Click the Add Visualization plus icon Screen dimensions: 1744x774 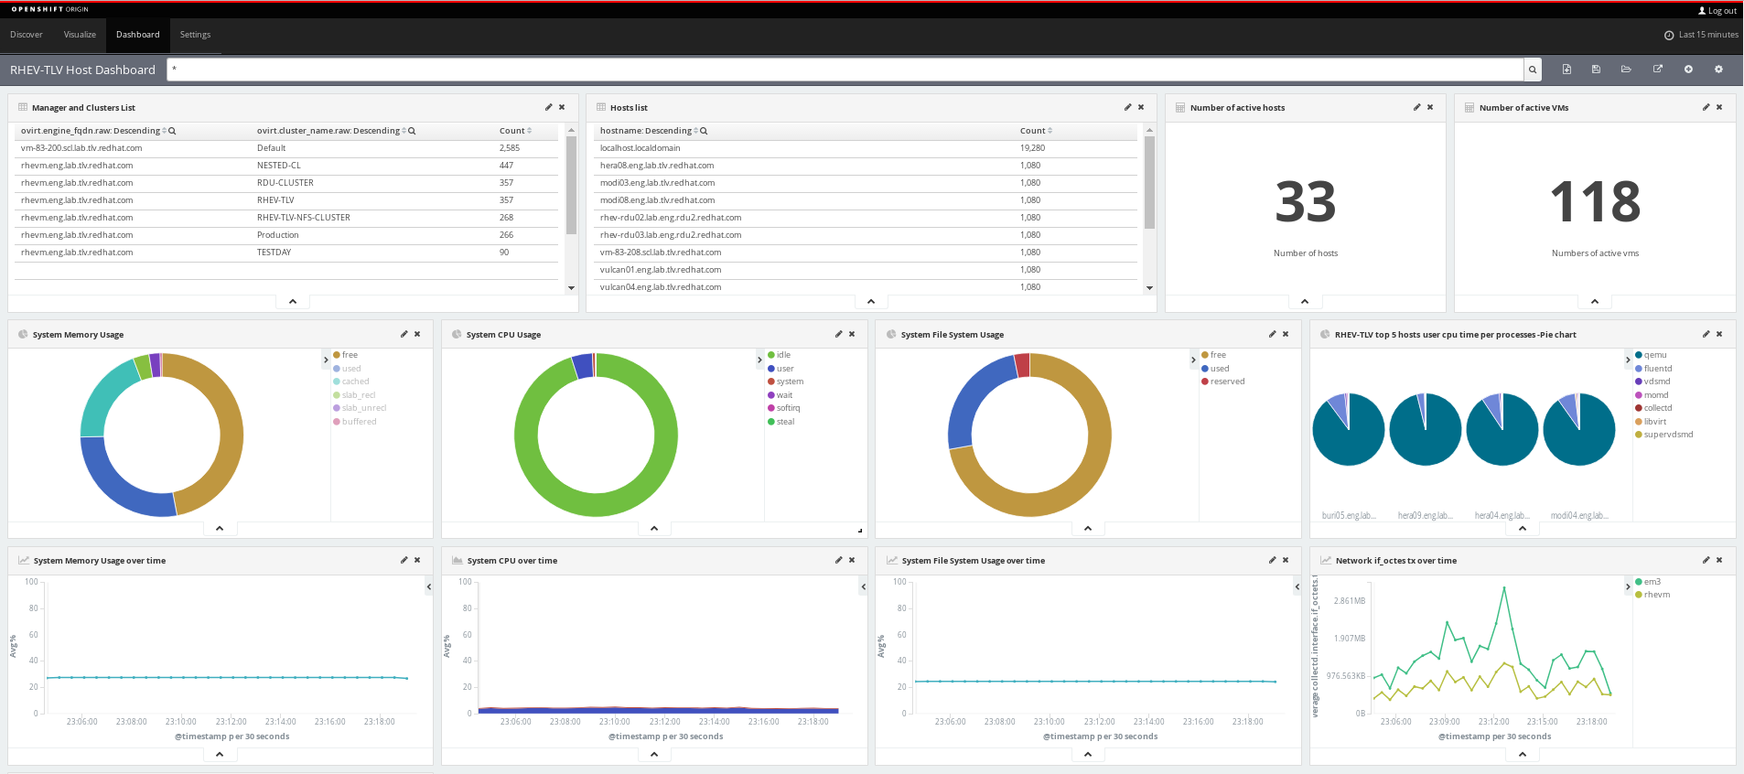tap(1688, 70)
